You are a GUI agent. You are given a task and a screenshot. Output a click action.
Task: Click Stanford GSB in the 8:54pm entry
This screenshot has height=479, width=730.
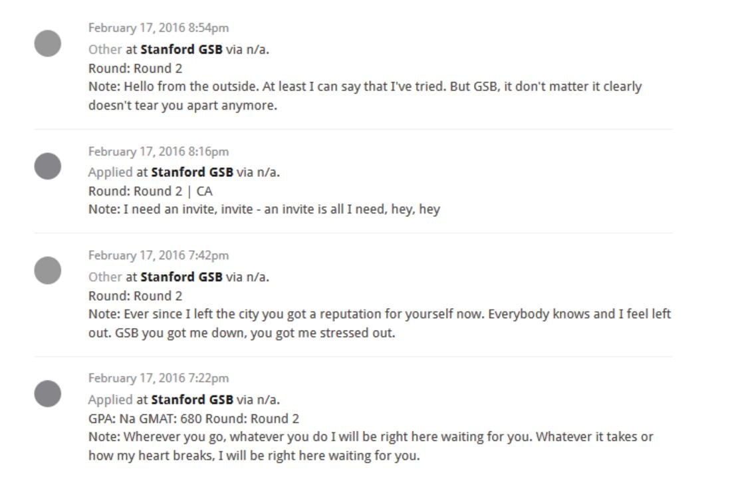tap(182, 49)
